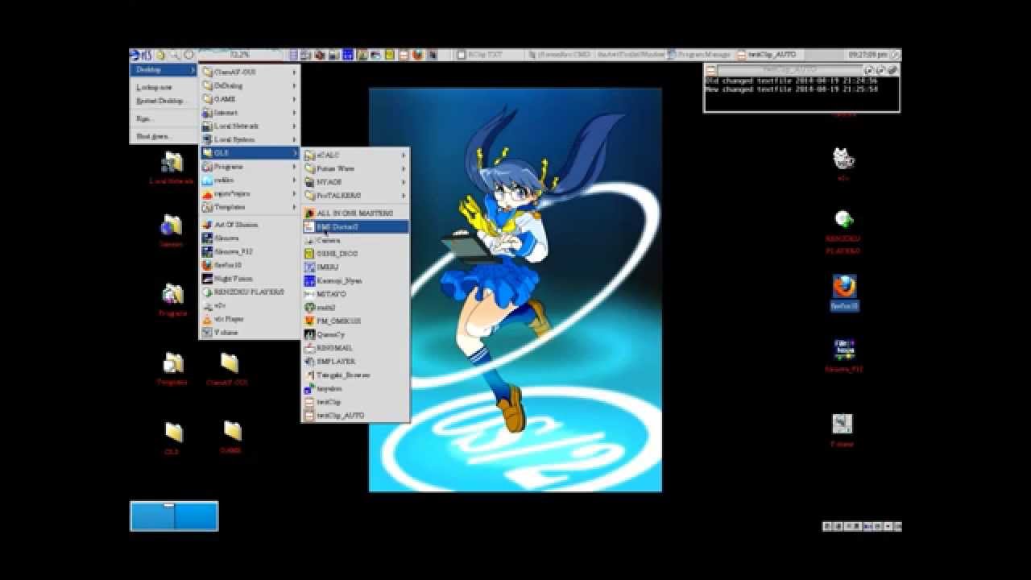Click the Desktop item in the start menu
1031x580 pixels.
164,70
